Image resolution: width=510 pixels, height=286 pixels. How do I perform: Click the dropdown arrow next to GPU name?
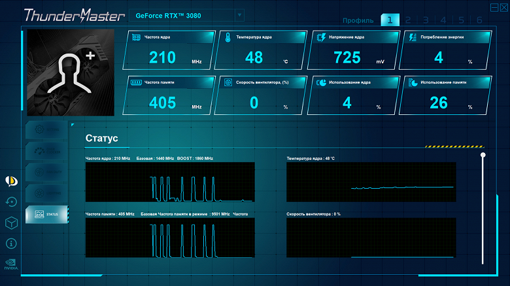click(x=239, y=15)
